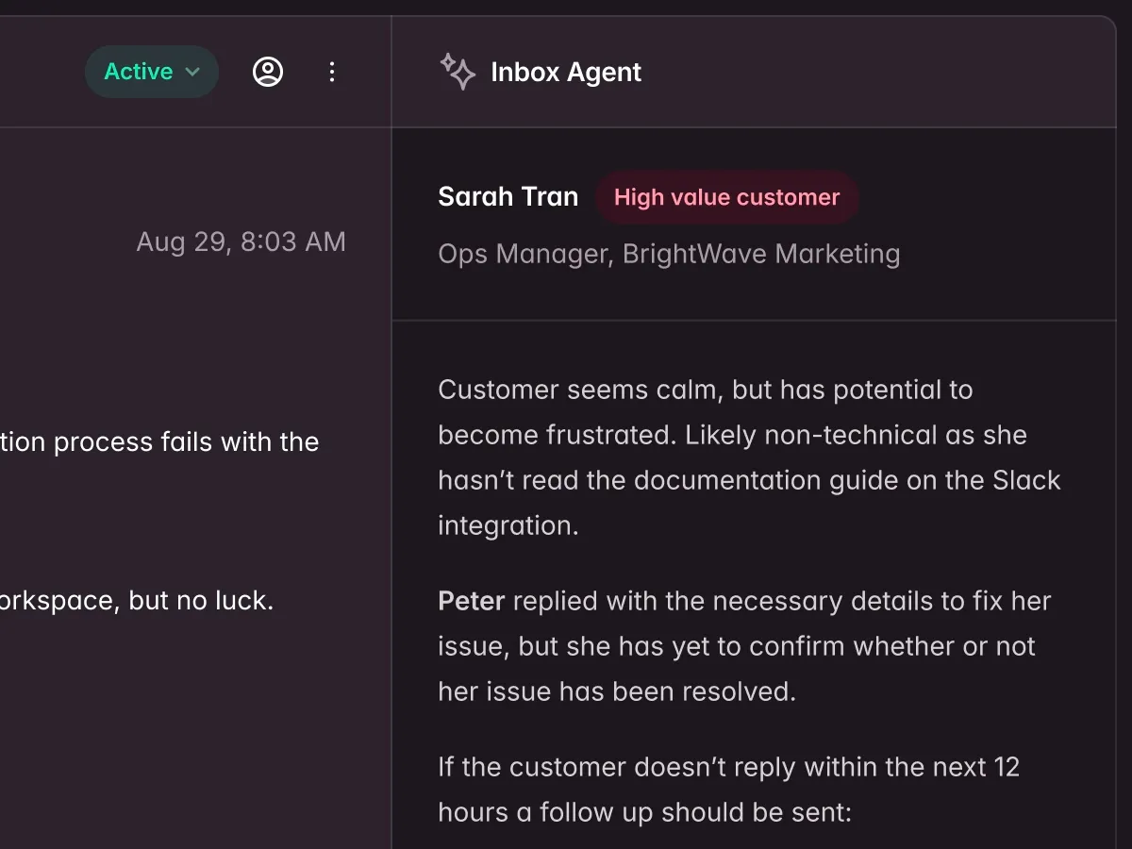
Task: Open the three-dot more options menu
Action: (331, 72)
